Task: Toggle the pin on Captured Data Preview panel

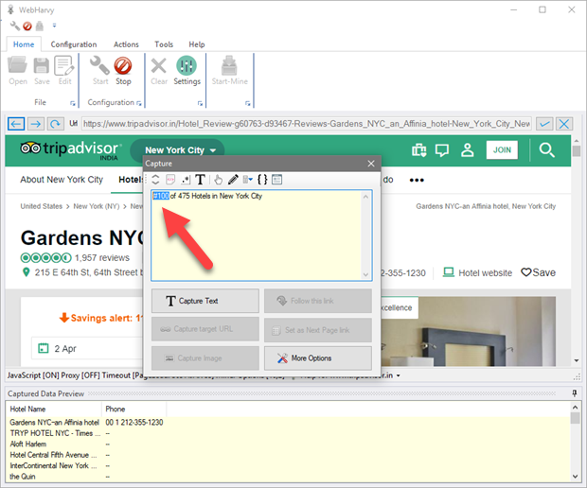Action: pyautogui.click(x=574, y=392)
